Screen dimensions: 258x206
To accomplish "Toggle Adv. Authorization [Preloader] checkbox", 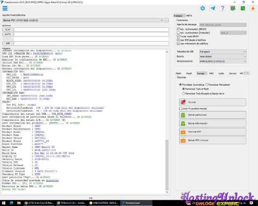I will 178,33.
